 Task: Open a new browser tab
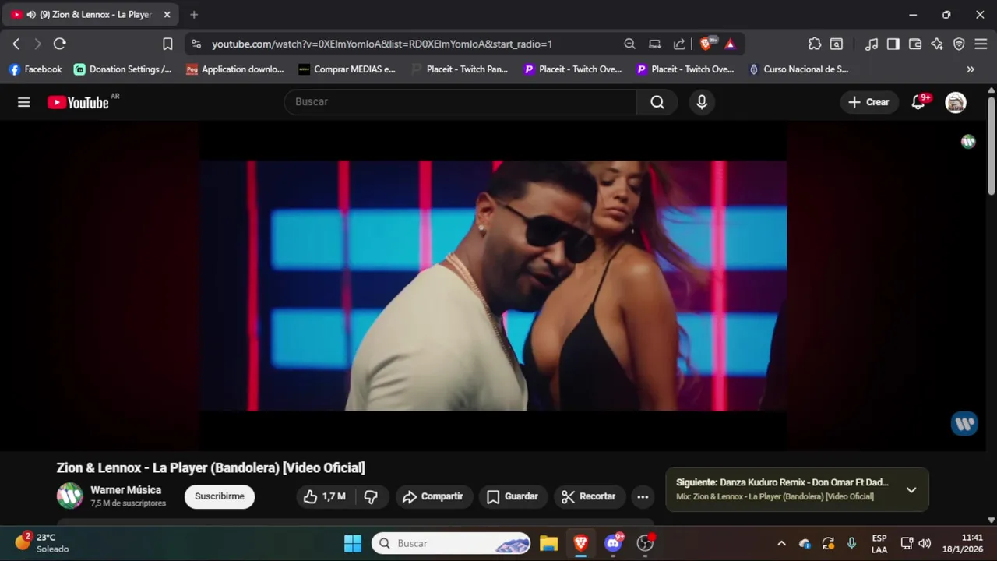pos(194,15)
